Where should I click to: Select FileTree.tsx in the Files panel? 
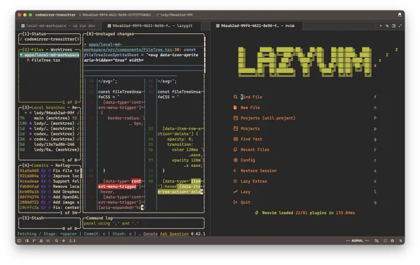click(46, 60)
